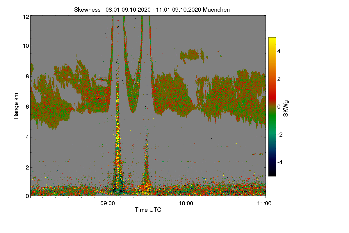The image size is (349, 233).
Task: Click the '11:00' time tick label
Action: click(x=264, y=204)
